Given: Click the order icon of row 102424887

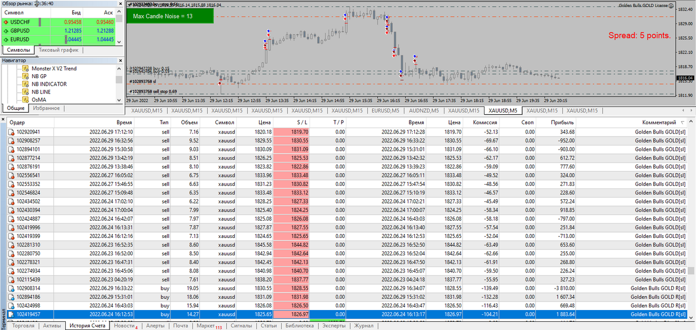Looking at the screenshot, I should tap(11, 219).
